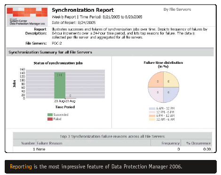Click the Jobs y-axis title

14,84
